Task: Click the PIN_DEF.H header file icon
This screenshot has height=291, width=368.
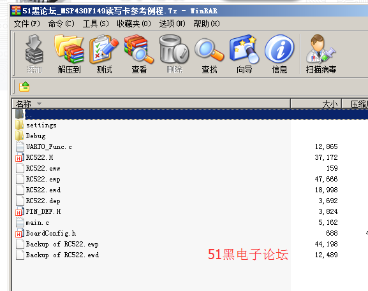Action: tap(20, 211)
